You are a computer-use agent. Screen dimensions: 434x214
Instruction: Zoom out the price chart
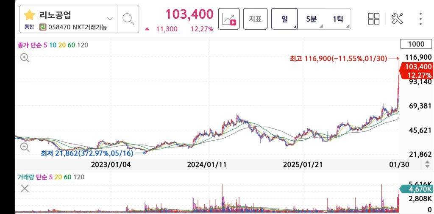coord(25,147)
